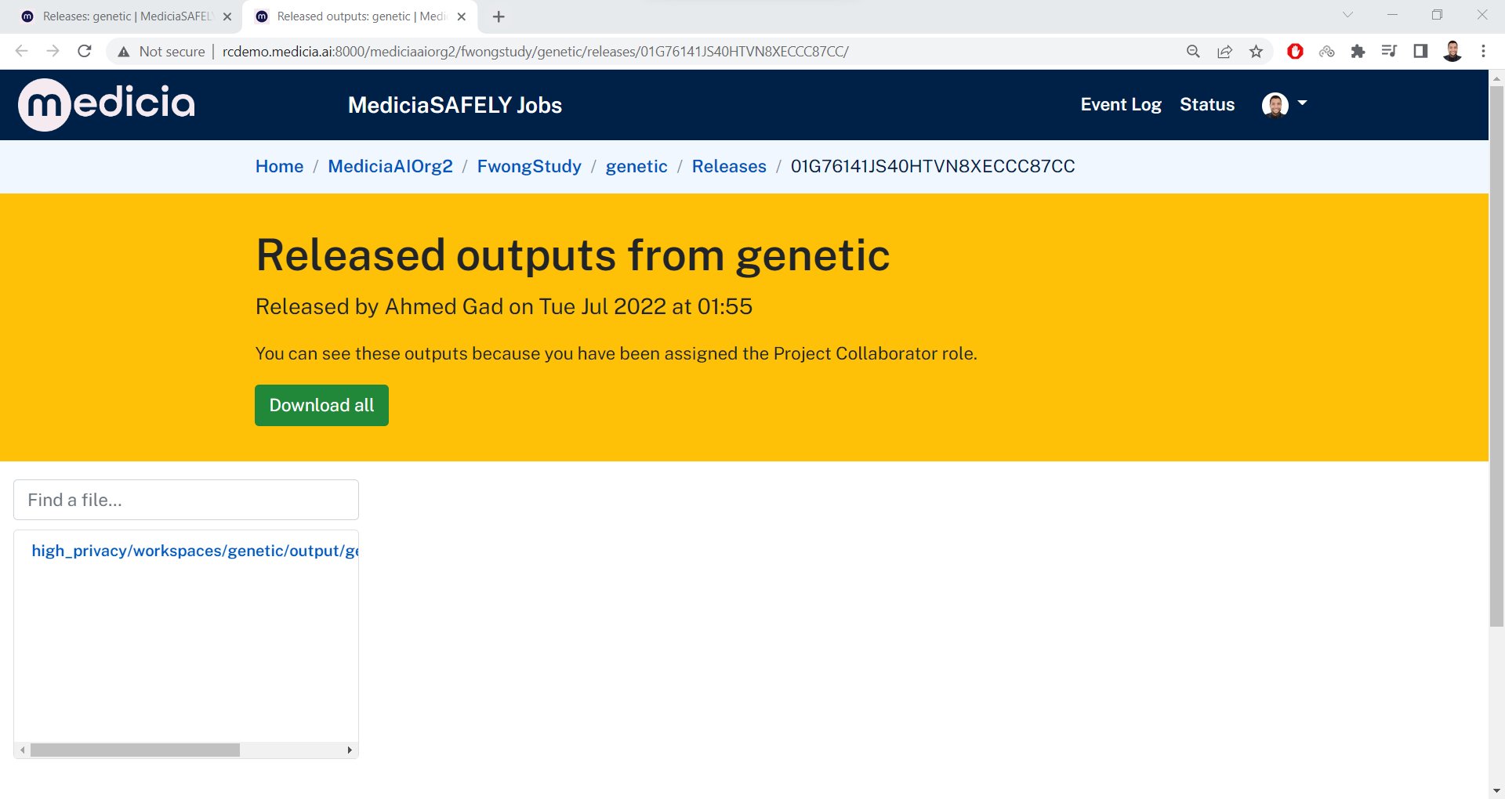1505x799 pixels.
Task: Close the Released outputs: genetic tab
Action: (x=462, y=16)
